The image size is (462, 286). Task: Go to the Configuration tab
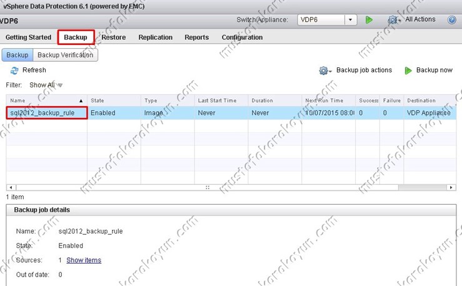[242, 37]
